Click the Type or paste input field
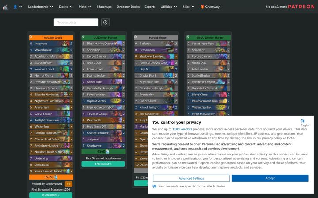This screenshot has height=198, width=318. tap(76, 22)
